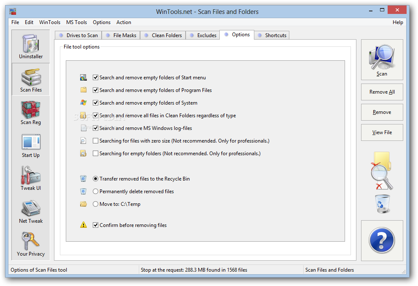
Task: Click the blue question mark help icon
Action: [x=382, y=240]
